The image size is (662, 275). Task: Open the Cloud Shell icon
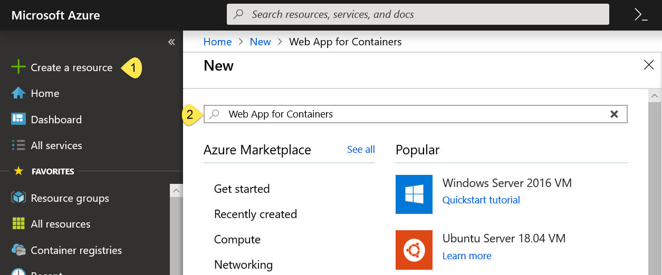click(641, 15)
